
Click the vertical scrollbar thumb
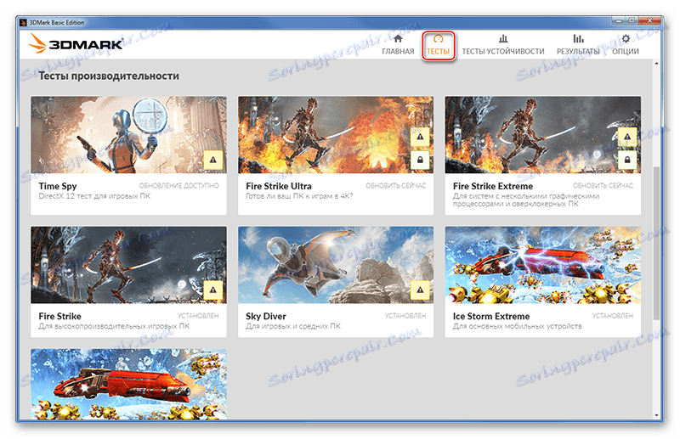click(x=656, y=244)
